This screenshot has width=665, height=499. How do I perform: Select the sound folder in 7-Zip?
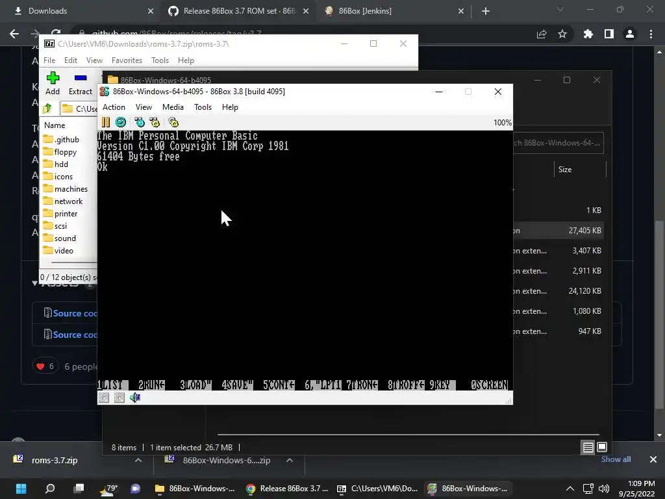click(x=59, y=238)
